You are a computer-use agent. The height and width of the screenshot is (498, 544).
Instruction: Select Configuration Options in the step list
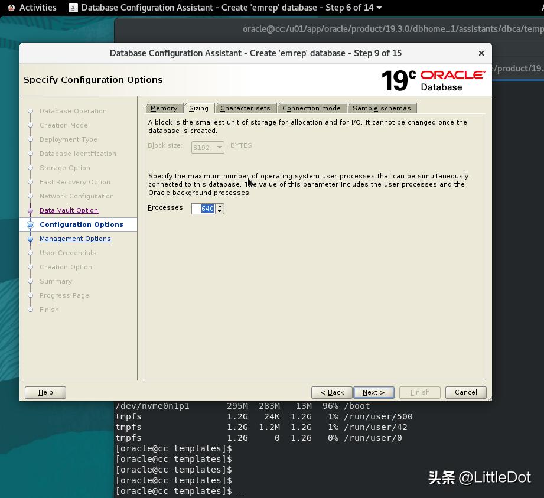pyautogui.click(x=82, y=224)
